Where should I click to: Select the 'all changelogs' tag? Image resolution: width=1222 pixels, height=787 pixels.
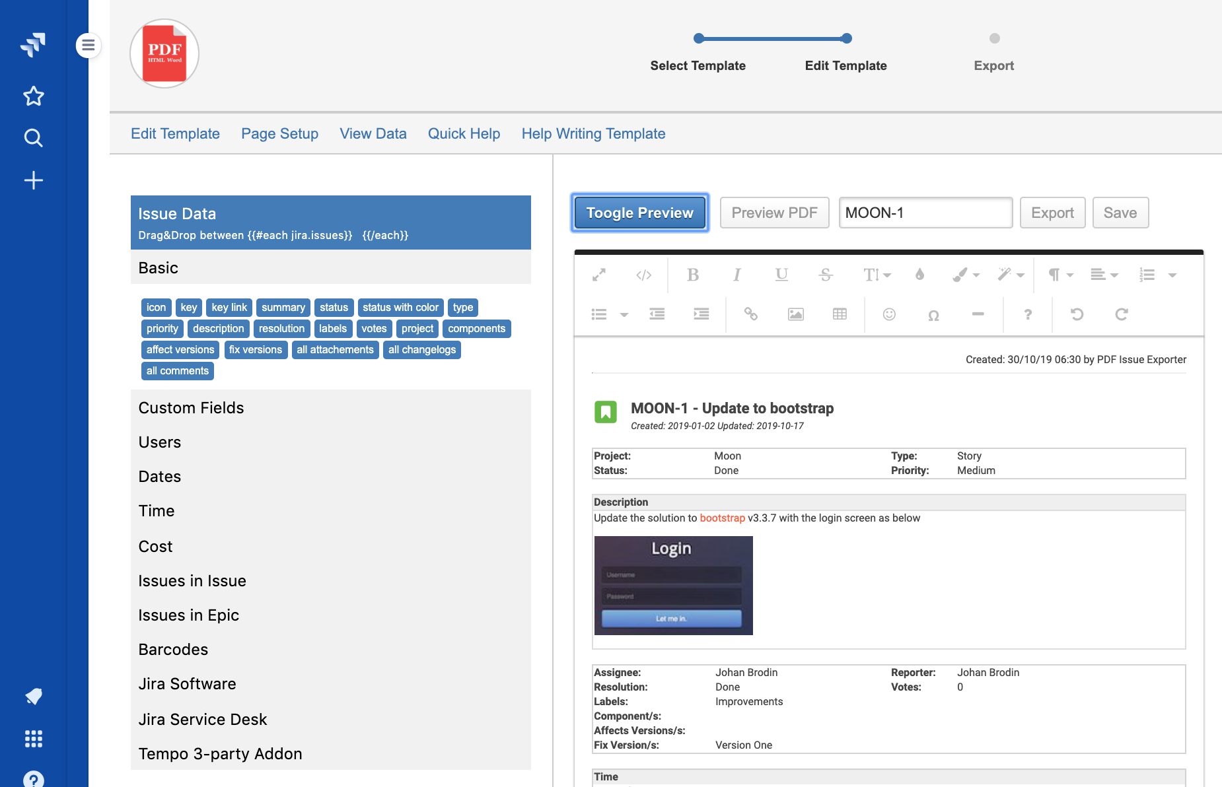[422, 350]
